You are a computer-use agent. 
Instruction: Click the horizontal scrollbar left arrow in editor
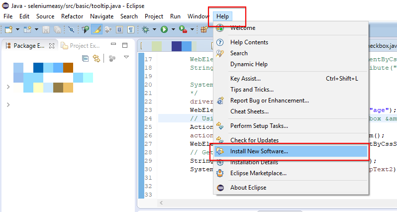click(x=161, y=203)
